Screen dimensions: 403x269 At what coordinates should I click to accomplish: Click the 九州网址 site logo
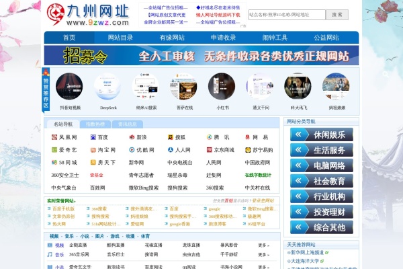[87, 15]
